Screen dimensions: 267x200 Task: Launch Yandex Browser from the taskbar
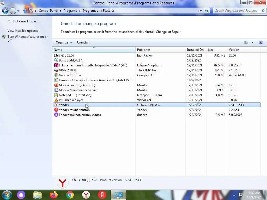[x=86, y=195]
